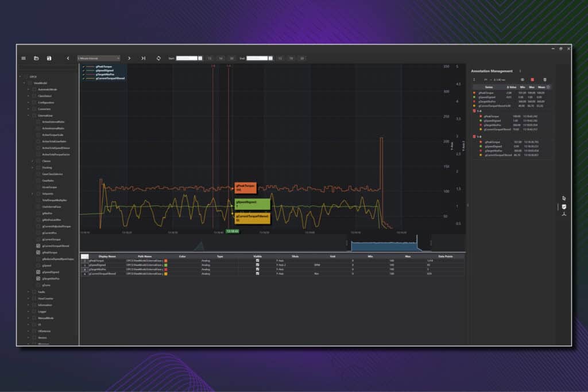Toggle gSpeedSigned checkmark in chart legend
The image size is (588, 392).
pos(84,71)
